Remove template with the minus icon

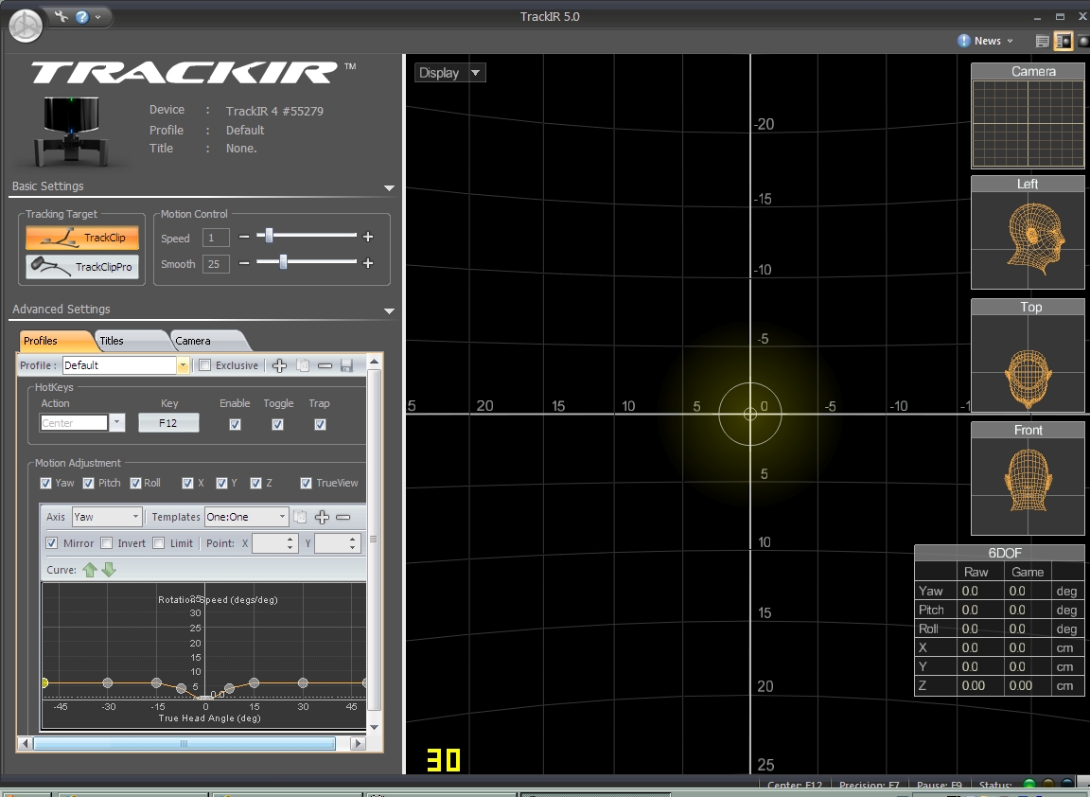pos(343,517)
